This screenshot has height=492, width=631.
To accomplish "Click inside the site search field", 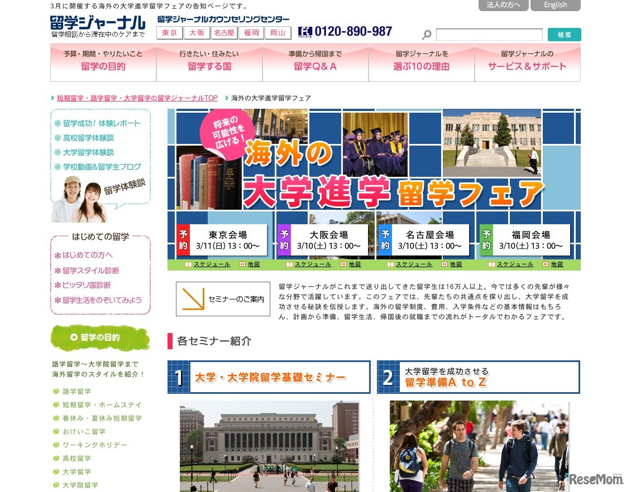I will click(489, 35).
